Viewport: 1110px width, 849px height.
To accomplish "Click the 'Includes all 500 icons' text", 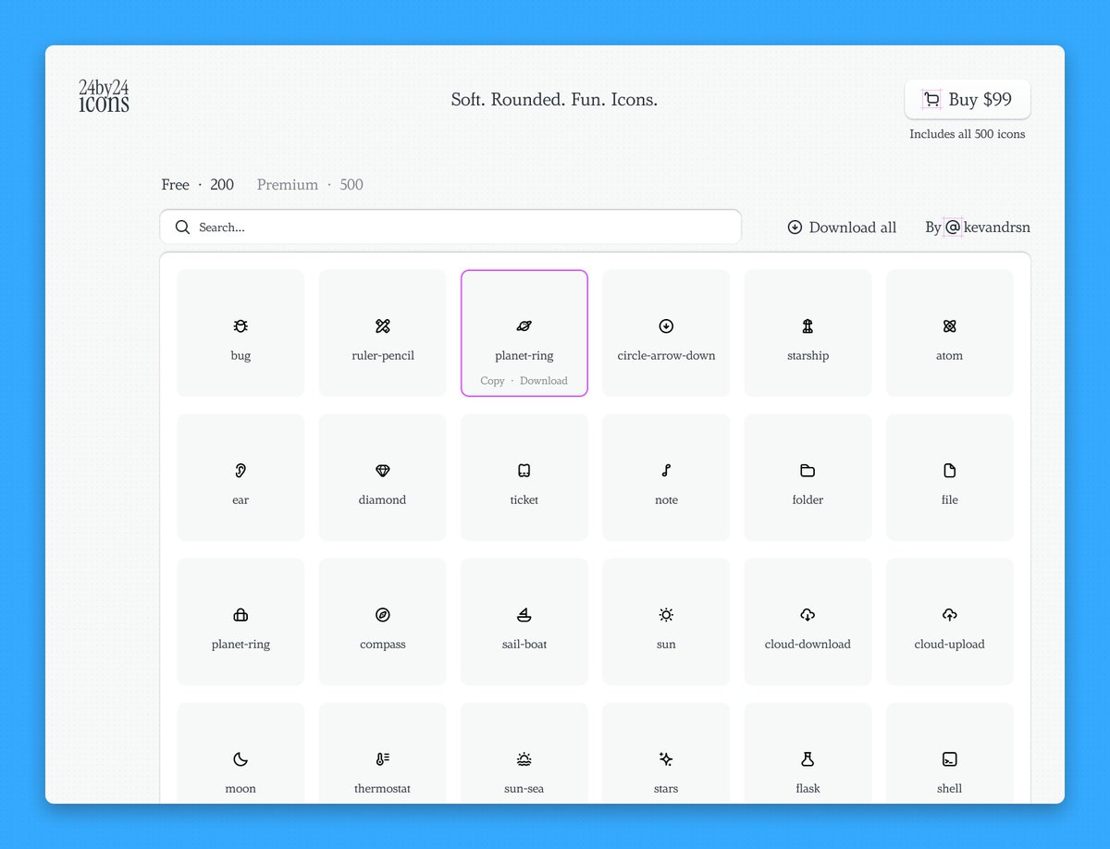I will point(968,134).
